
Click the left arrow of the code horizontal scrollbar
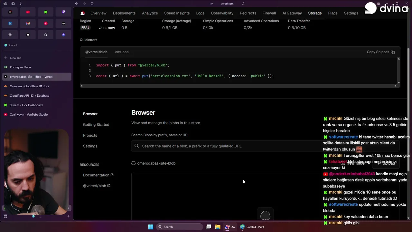click(81, 86)
